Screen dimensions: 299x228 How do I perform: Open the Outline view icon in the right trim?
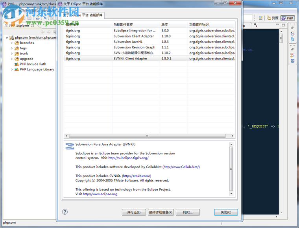point(292,39)
